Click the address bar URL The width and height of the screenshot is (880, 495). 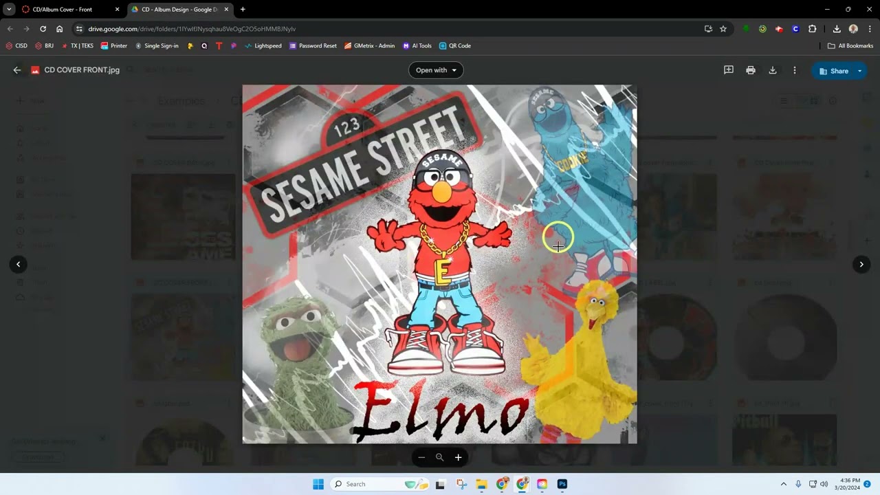tap(192, 29)
